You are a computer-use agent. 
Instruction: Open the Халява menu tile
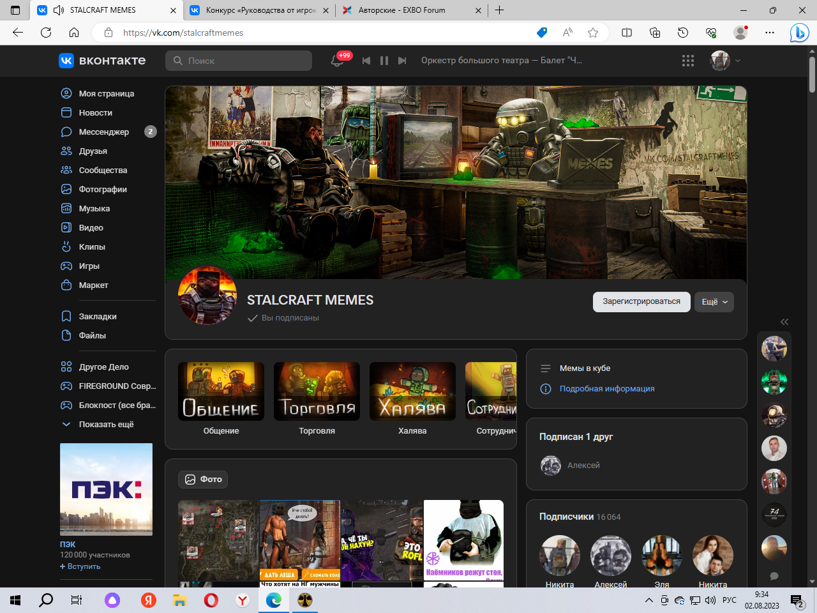412,398
